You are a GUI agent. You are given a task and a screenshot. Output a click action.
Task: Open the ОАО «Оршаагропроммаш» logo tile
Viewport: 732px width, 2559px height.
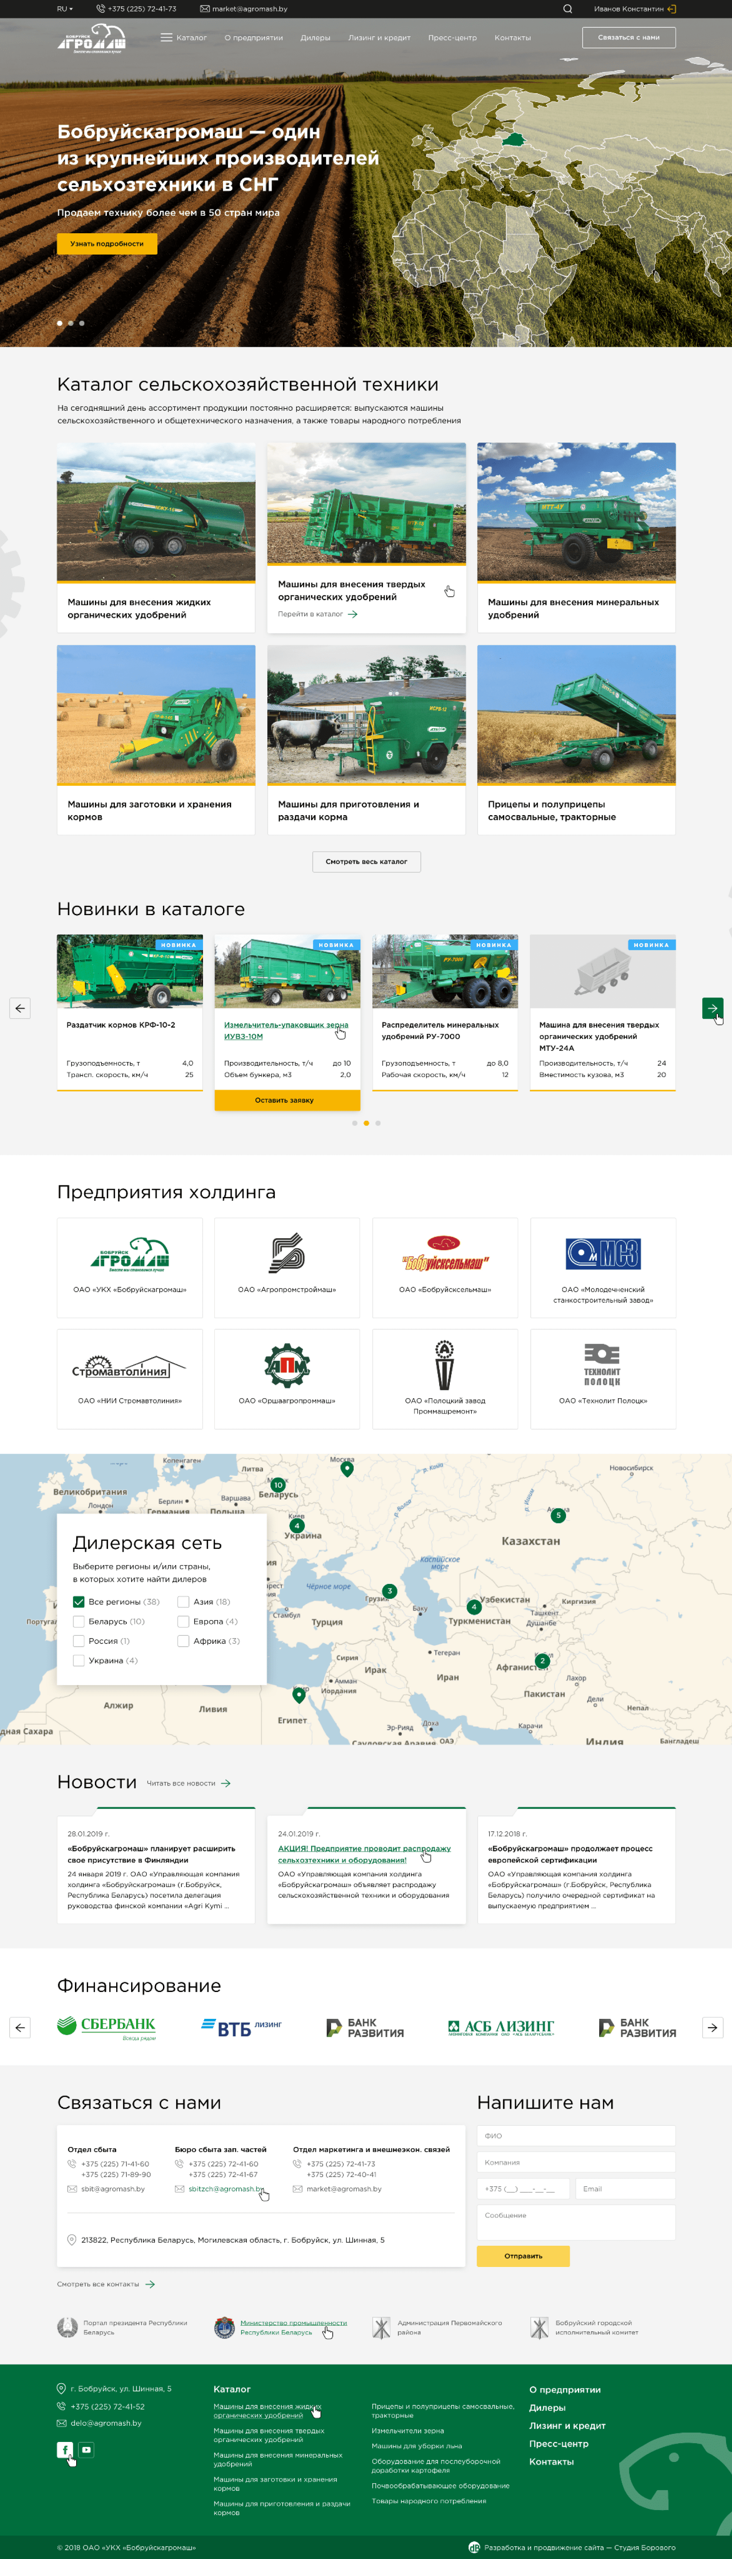click(287, 1379)
